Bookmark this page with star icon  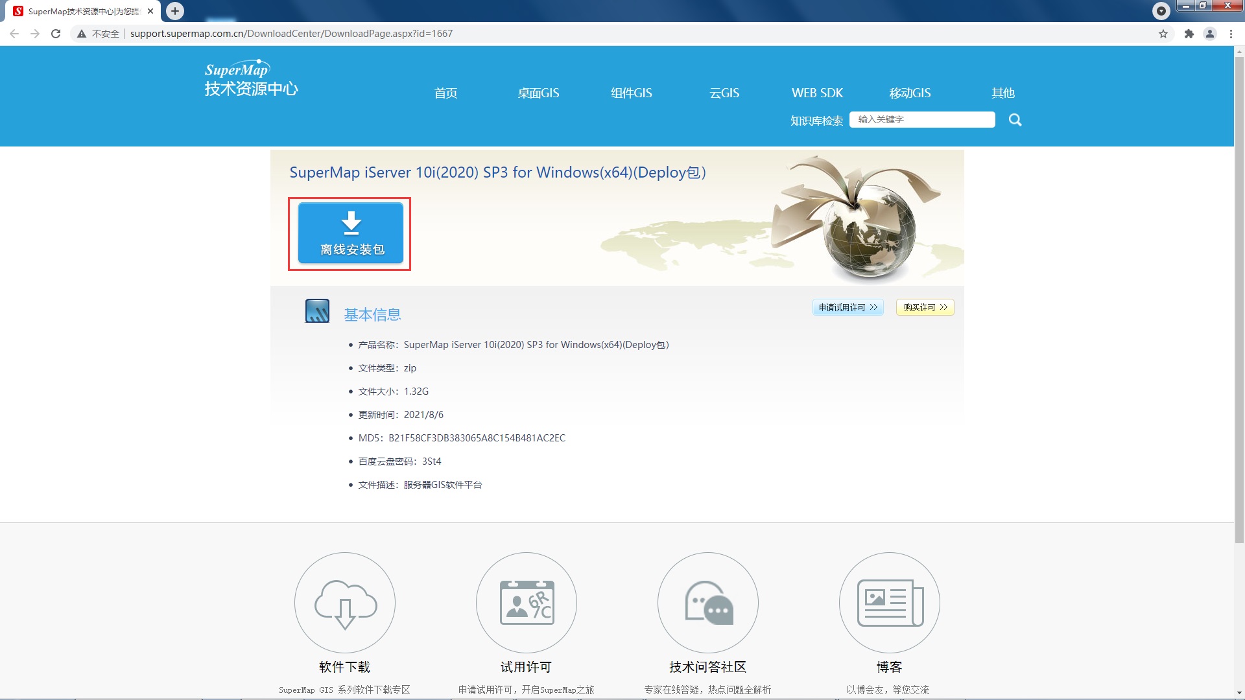coord(1163,34)
